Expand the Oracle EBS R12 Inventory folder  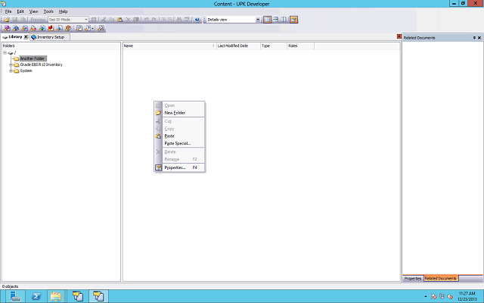pyautogui.click(x=11, y=64)
